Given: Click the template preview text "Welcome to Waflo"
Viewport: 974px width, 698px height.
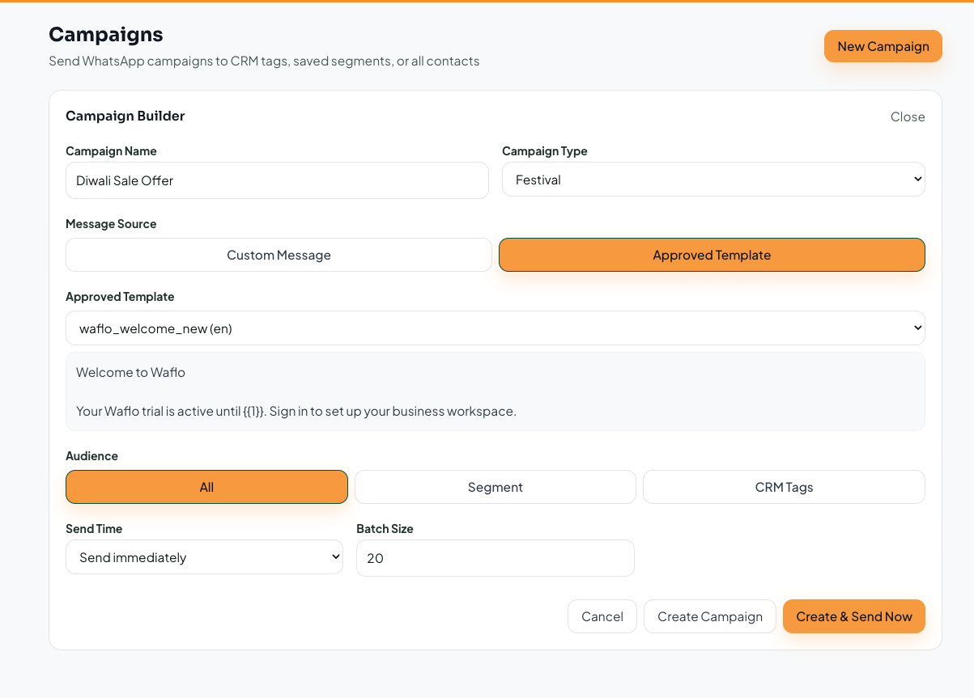Looking at the screenshot, I should click(x=130, y=372).
